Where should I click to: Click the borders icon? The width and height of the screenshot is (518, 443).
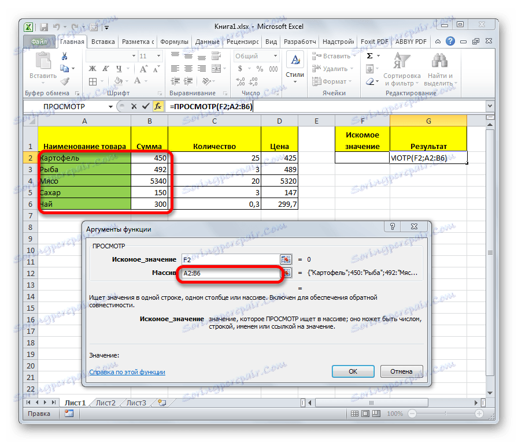click(x=93, y=81)
